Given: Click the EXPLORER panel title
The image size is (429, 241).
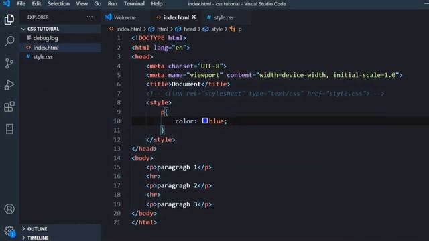Looking at the screenshot, I should point(38,17).
